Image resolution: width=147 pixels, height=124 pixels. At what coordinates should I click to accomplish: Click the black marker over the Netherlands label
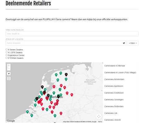tap(58, 97)
